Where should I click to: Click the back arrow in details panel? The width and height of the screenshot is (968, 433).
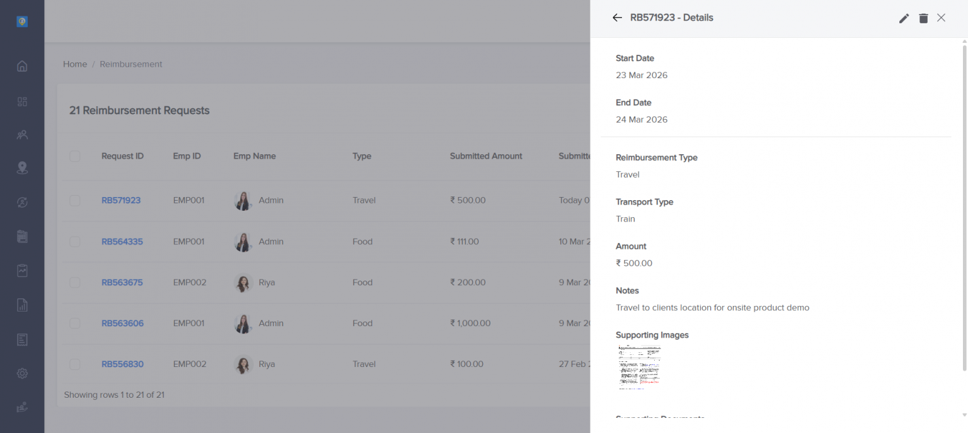tap(617, 18)
